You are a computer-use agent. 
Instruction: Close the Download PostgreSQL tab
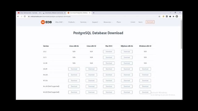[x=90, y=13]
